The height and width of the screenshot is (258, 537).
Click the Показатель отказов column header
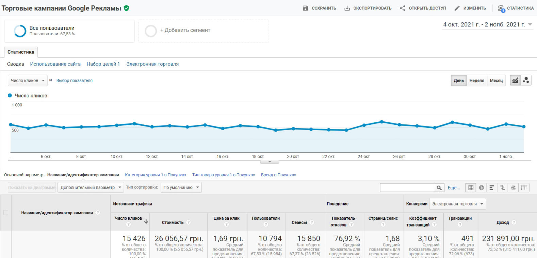[343, 221]
